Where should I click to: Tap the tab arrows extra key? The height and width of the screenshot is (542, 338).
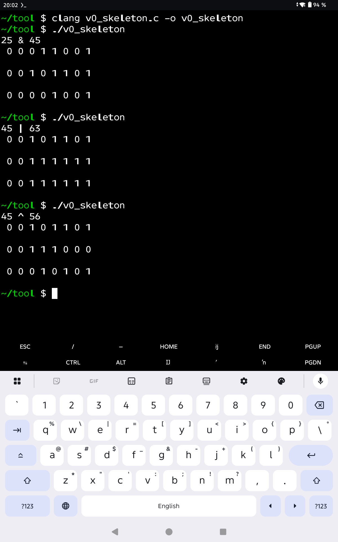coord(25,362)
